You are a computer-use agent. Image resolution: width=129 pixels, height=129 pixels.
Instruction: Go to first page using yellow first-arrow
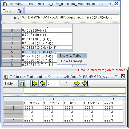(x=34, y=83)
